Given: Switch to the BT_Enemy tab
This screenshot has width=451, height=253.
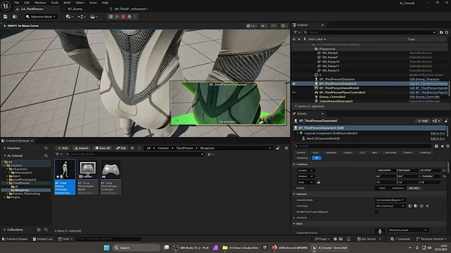Looking at the screenshot, I should (x=75, y=9).
